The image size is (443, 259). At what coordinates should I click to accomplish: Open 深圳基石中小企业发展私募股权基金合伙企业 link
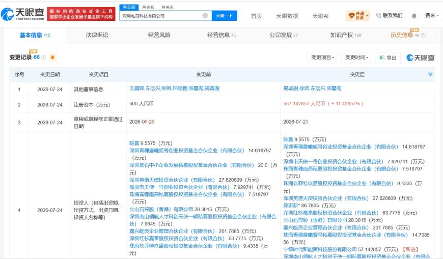(x=191, y=165)
